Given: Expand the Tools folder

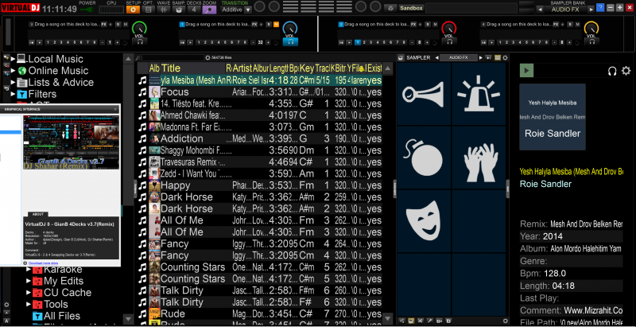Looking at the screenshot, I should [29, 304].
